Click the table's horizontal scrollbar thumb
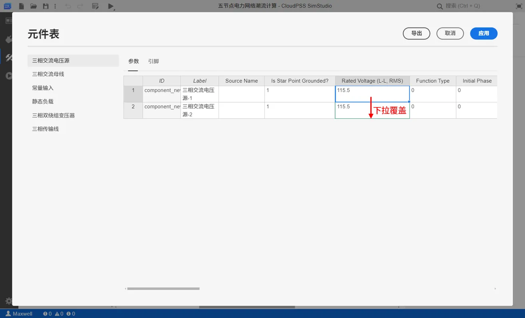This screenshot has height=318, width=525. [163, 288]
